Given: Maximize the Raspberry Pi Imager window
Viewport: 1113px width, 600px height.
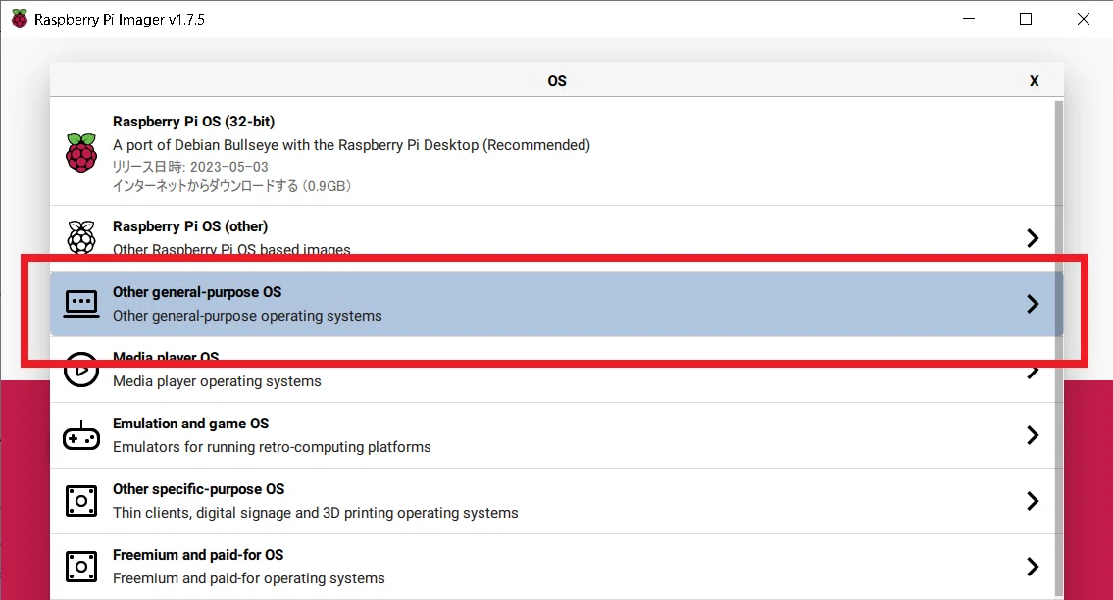Looking at the screenshot, I should coord(1026,20).
